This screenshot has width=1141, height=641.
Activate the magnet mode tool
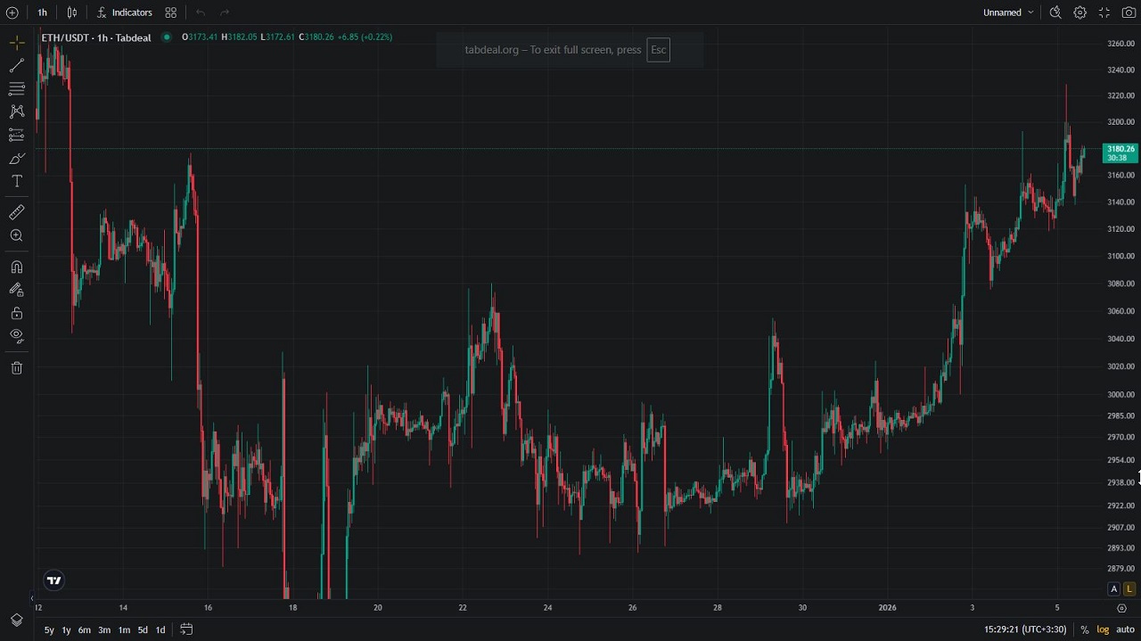[16, 267]
